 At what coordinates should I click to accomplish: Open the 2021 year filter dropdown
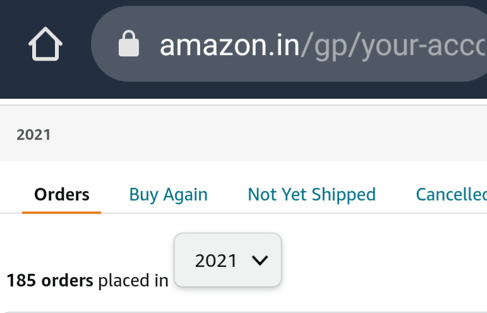coord(227,261)
